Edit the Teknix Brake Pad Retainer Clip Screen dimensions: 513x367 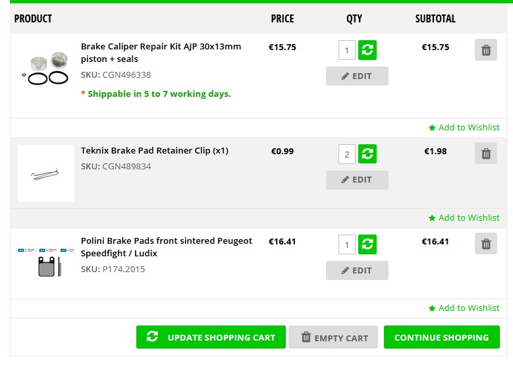tap(357, 180)
